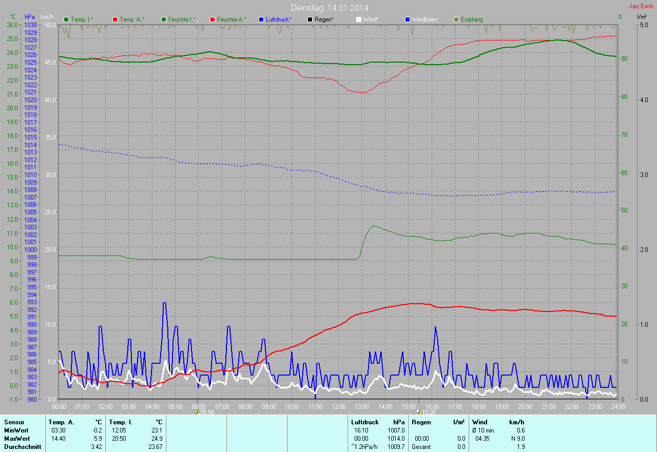Click the Wind header in stats table
This screenshot has height=452, width=657.
pos(479,422)
